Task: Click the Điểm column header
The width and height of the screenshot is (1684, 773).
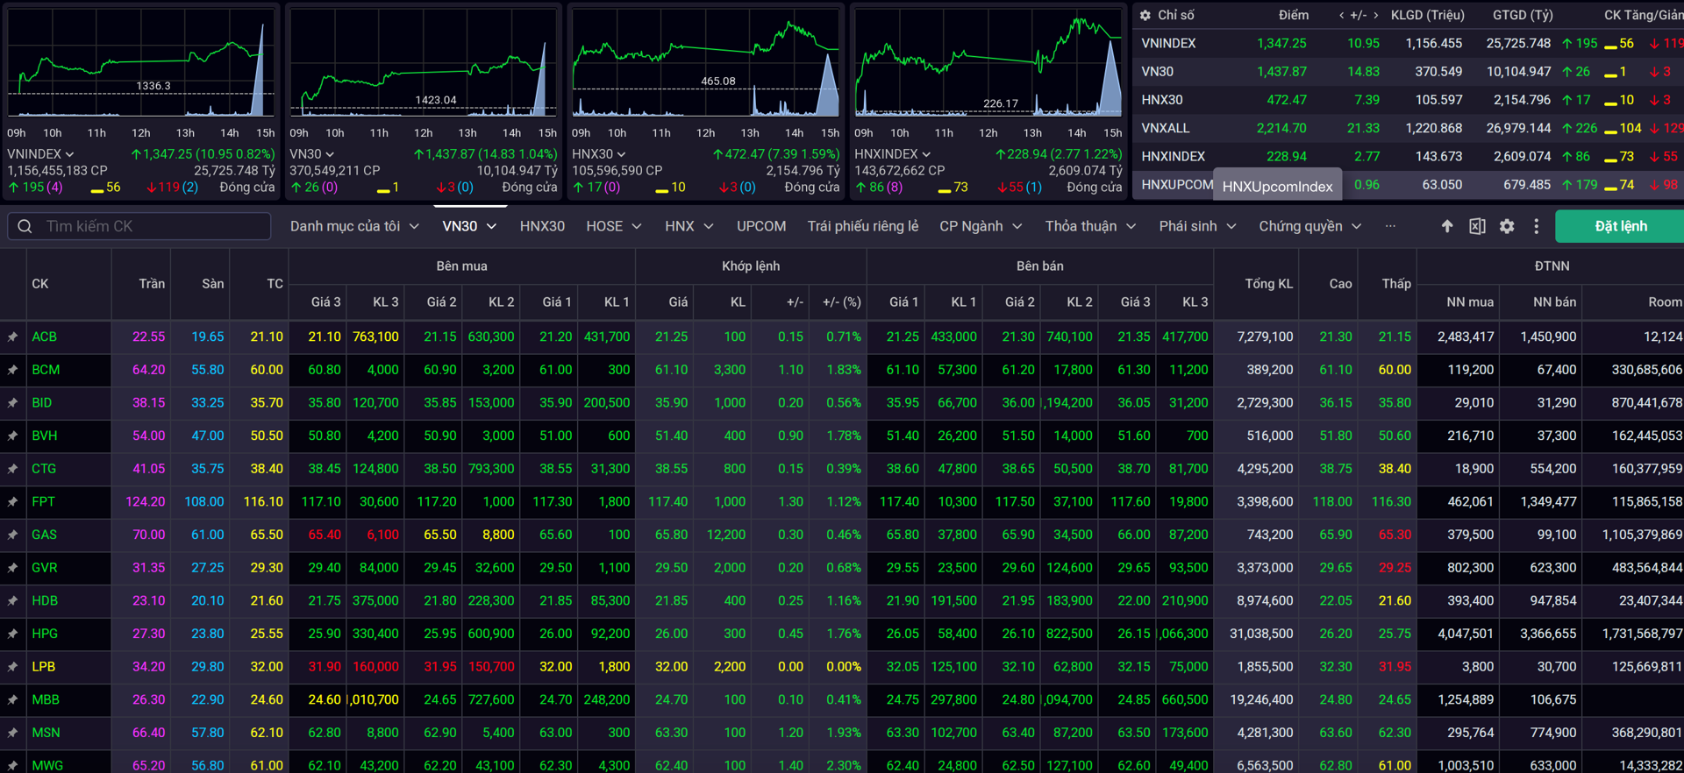Action: [x=1293, y=15]
